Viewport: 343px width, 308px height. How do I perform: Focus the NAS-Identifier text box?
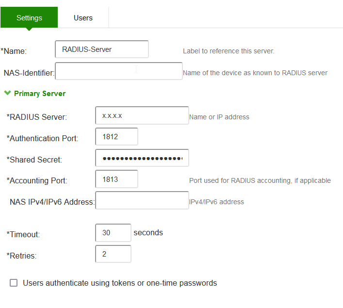click(x=119, y=71)
